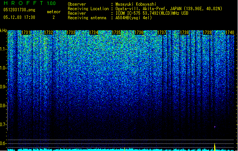
Task: Click the 1731 time marker
Action: pos(26,32)
